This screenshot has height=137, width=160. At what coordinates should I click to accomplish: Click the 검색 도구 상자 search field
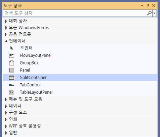(75, 13)
